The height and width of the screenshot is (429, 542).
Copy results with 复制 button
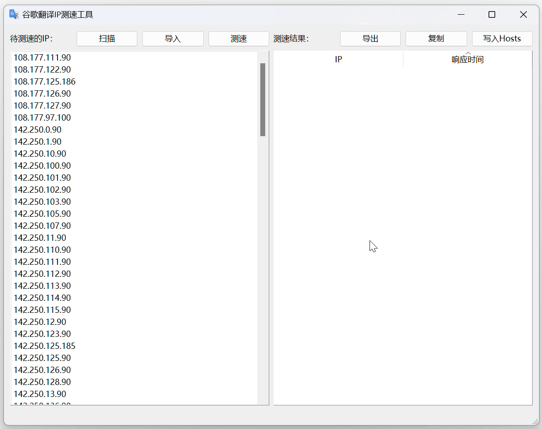[436, 39]
